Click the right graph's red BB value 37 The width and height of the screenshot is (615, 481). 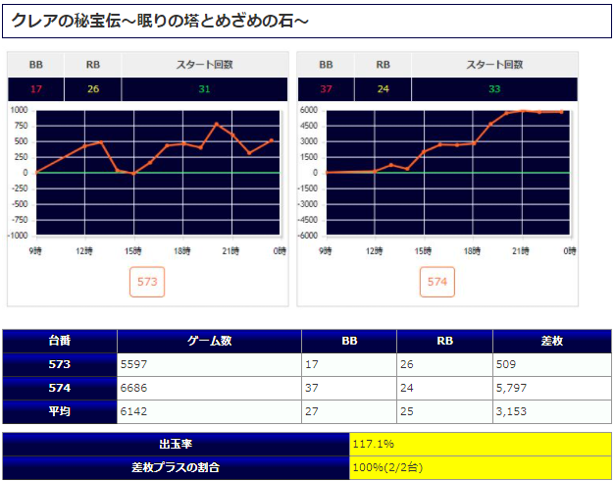[x=326, y=89]
